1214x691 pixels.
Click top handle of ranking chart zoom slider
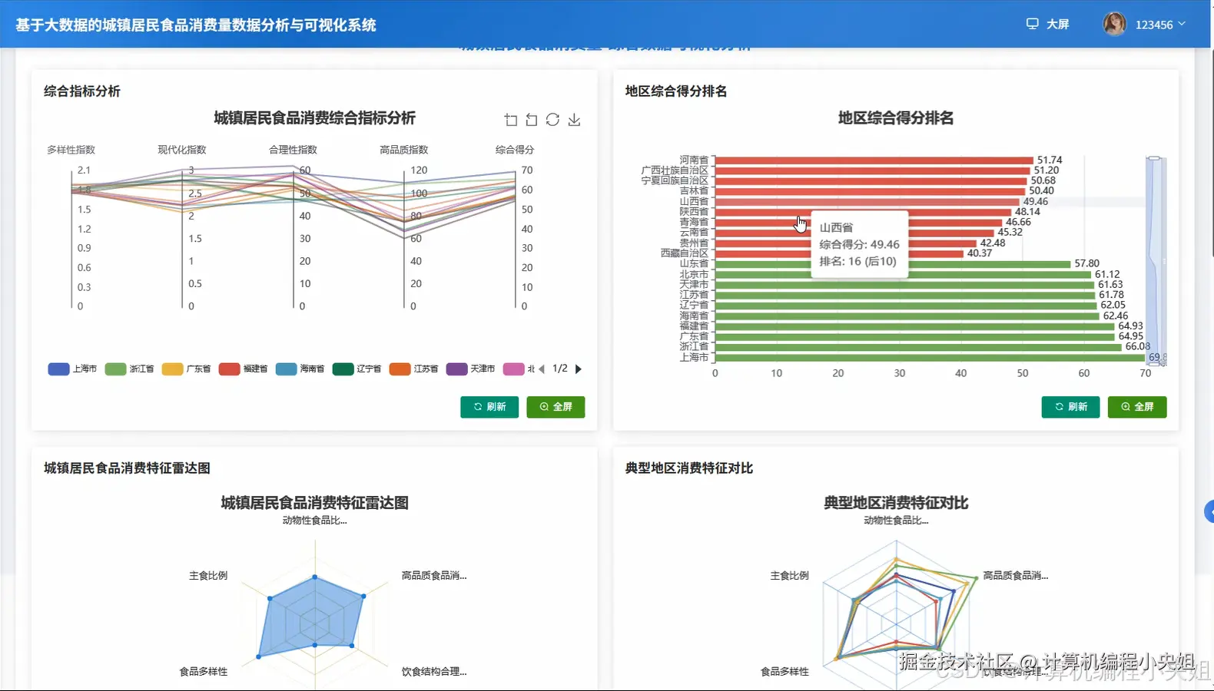pyautogui.click(x=1154, y=158)
